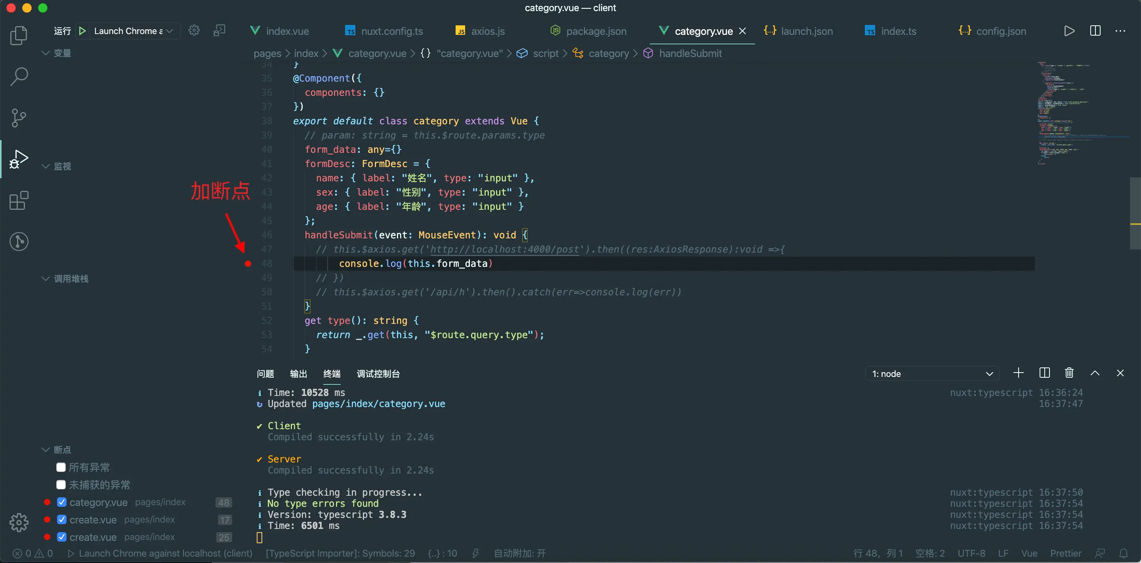This screenshot has height=563, width=1141.
Task: Open the Source Control view
Action: click(19, 118)
